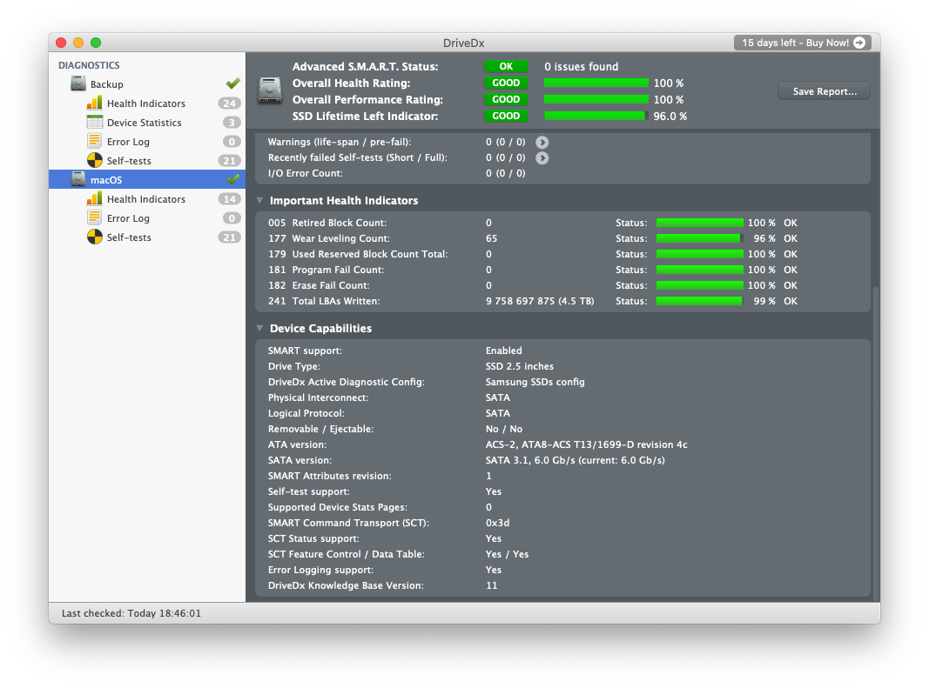Click the Total LBAs Written status bar
Screen dimensions: 929x688
pos(700,301)
